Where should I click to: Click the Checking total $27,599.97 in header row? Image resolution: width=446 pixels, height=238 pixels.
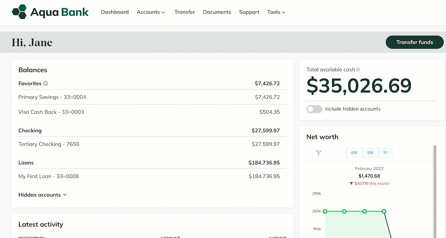266,131
